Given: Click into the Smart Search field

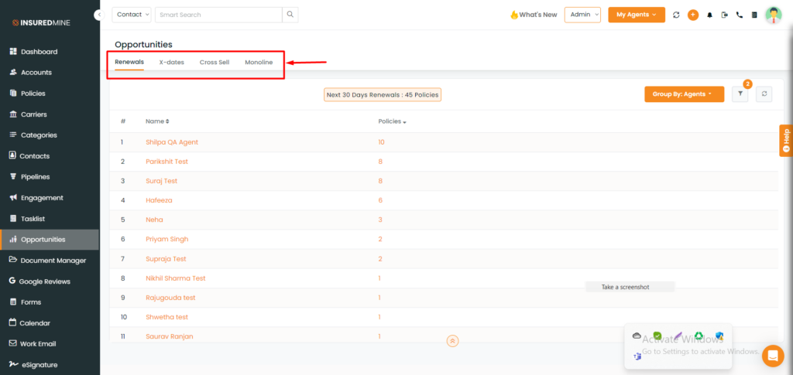Looking at the screenshot, I should point(218,15).
